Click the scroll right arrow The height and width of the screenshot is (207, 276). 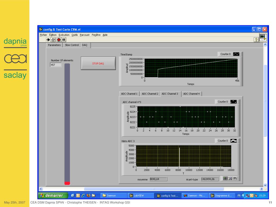click(x=261, y=189)
